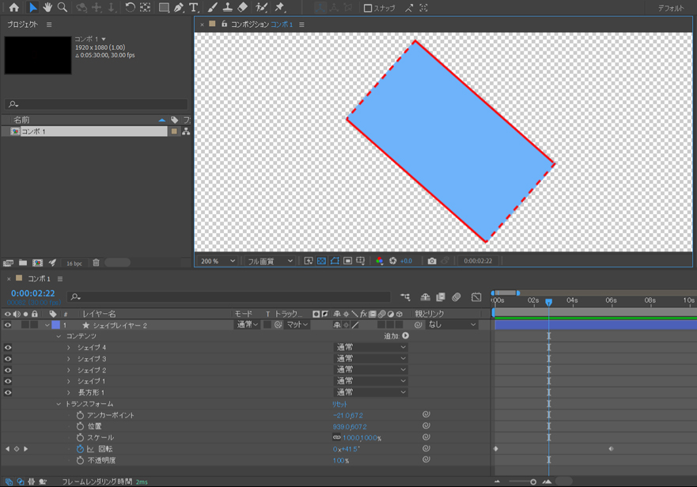Open the プロジェクト panel menu

point(49,25)
